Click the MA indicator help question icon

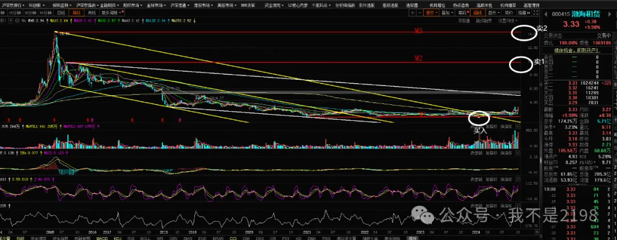[11, 21]
